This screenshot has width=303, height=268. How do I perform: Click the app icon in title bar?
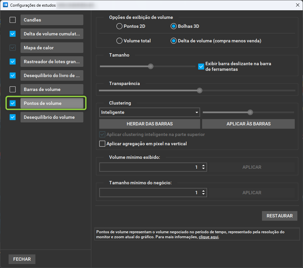5,5
